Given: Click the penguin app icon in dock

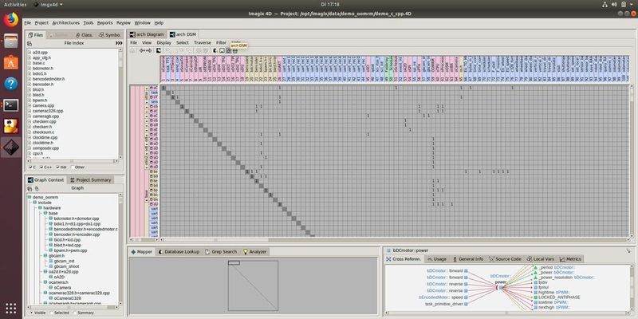Looking at the screenshot, I should coord(11,126).
